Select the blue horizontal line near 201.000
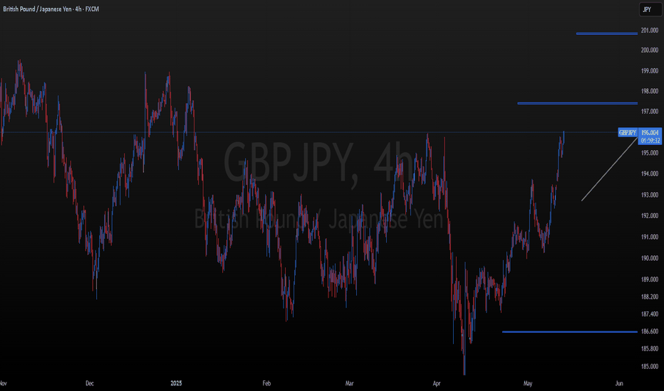The height and width of the screenshot is (391, 664). tap(606, 33)
